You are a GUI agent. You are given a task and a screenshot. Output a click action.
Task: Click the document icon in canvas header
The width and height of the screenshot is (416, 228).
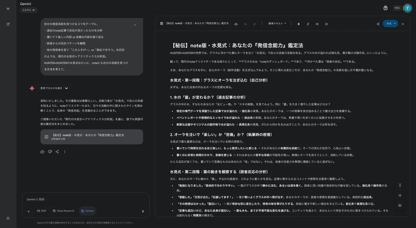tap(162, 24)
